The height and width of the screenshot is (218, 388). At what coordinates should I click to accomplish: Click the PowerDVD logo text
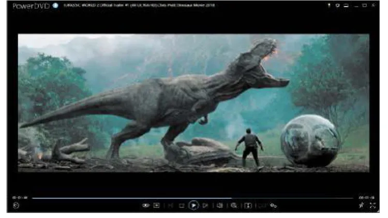coord(31,6)
